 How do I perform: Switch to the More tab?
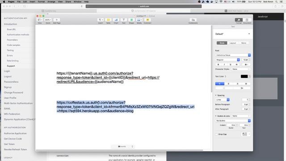tap(244, 43)
